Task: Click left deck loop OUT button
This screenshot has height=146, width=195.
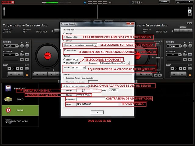Action: pos(19,74)
